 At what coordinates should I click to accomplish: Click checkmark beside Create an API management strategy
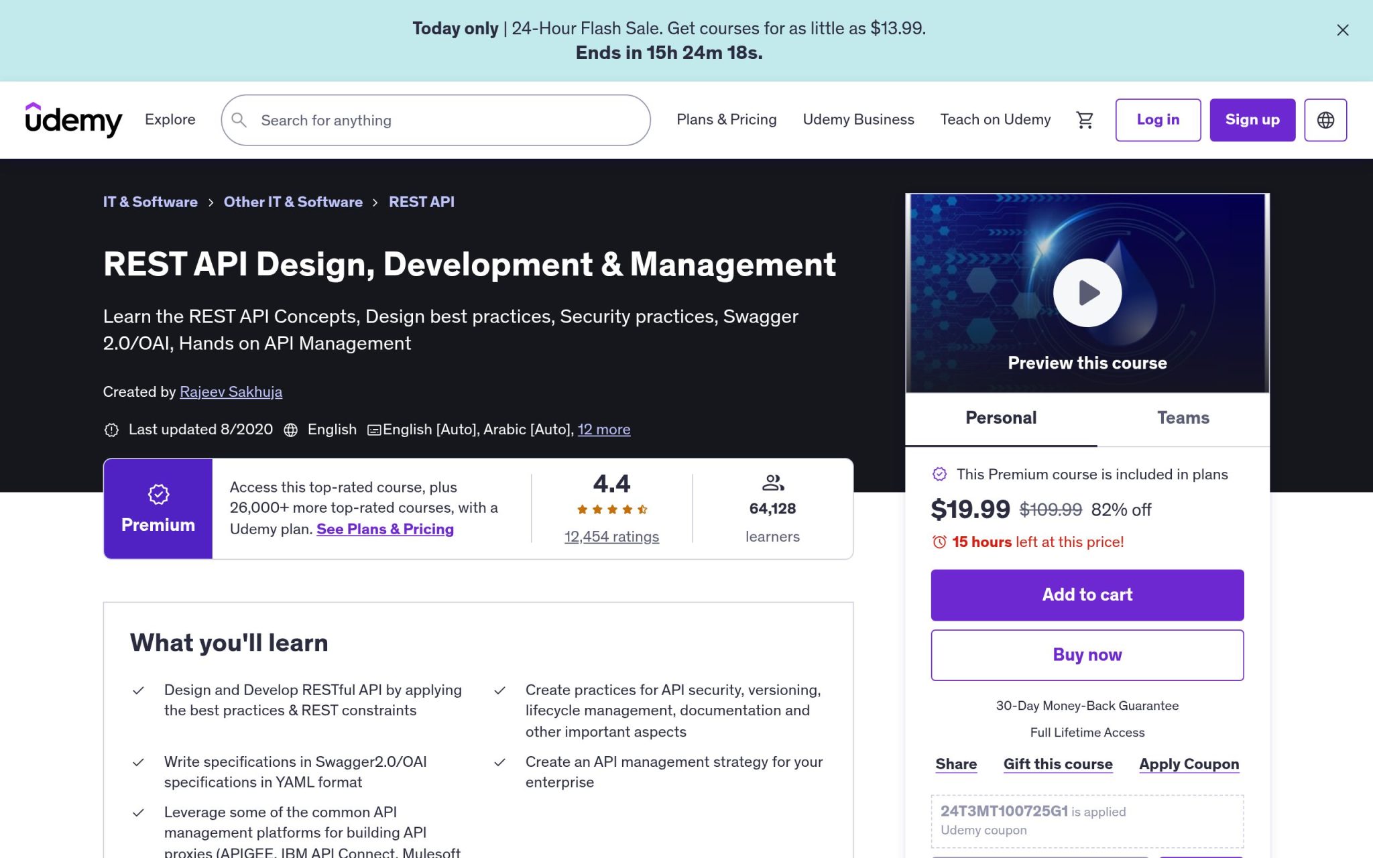click(x=500, y=762)
